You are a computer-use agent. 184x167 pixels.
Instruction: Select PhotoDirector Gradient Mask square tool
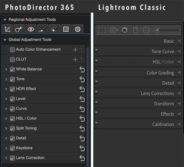66,29
